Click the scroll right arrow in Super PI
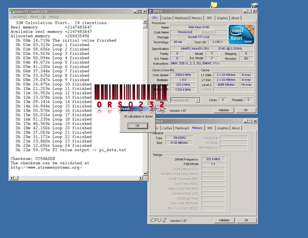Image resolution: width=308 pixels, height=238 pixels. pyautogui.click(x=141, y=178)
